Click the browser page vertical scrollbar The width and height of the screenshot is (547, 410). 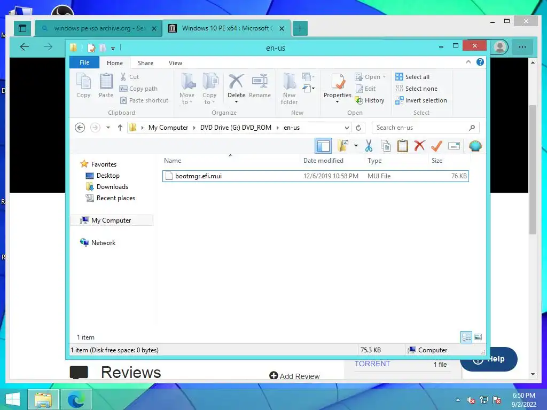[x=533, y=169]
